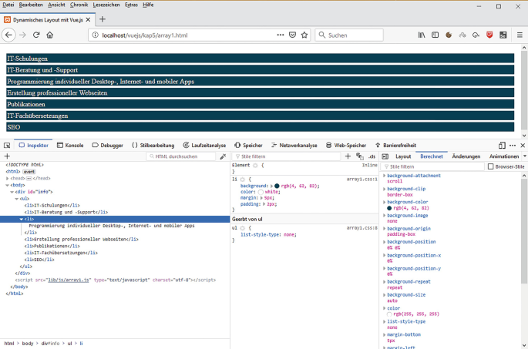Expand the head element in DOM tree
Viewport: 528px width, 349px height.
[x=8, y=178]
